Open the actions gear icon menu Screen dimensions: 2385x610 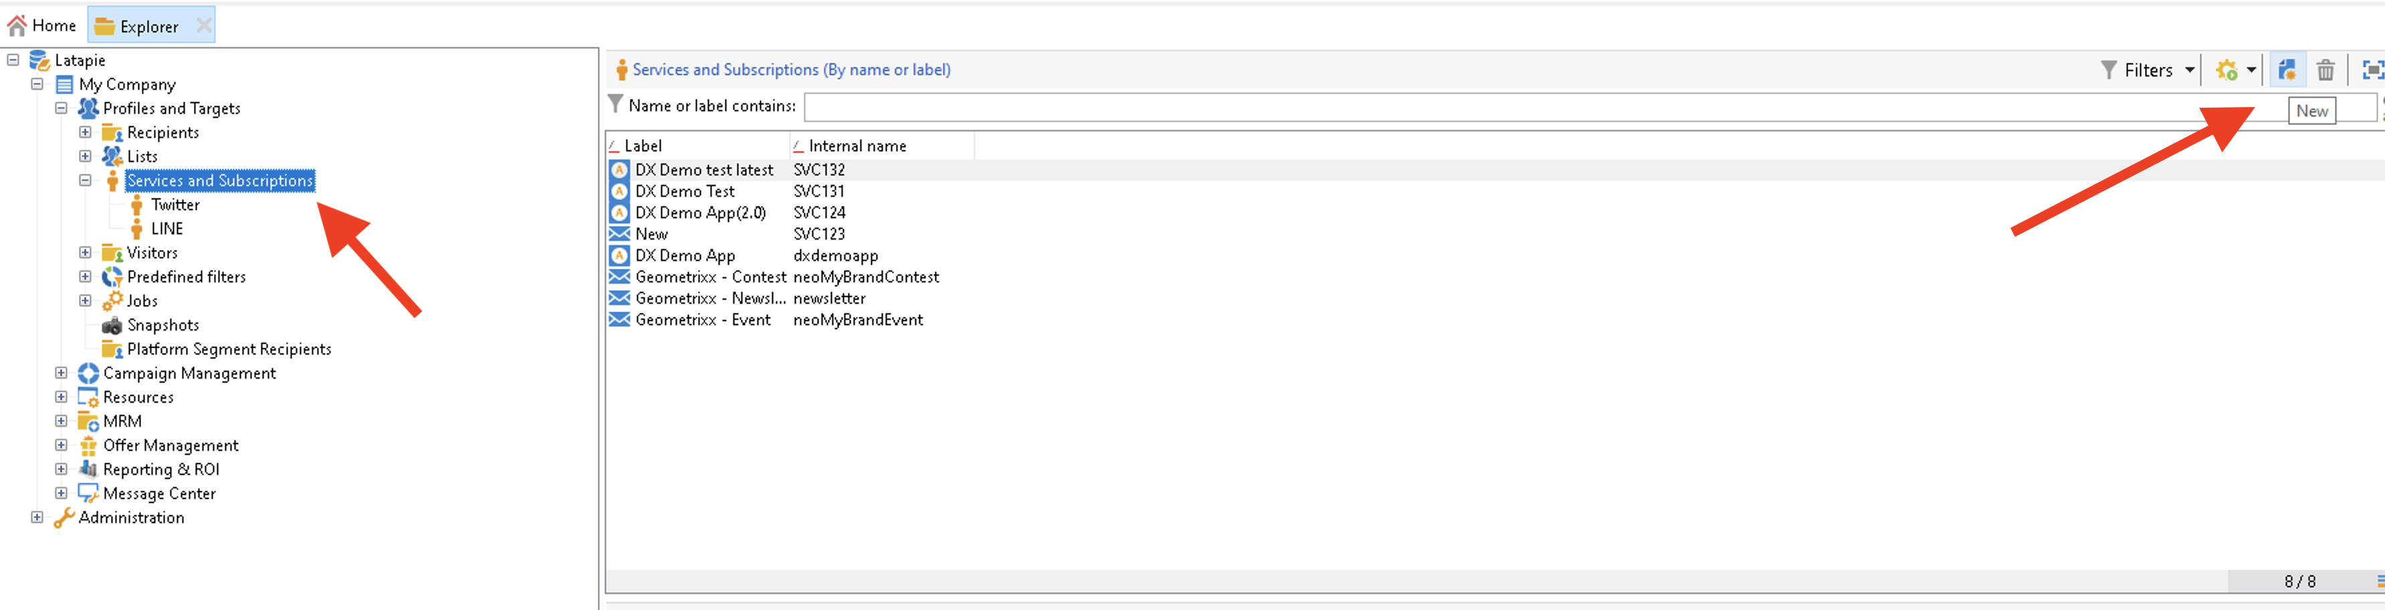(2226, 70)
